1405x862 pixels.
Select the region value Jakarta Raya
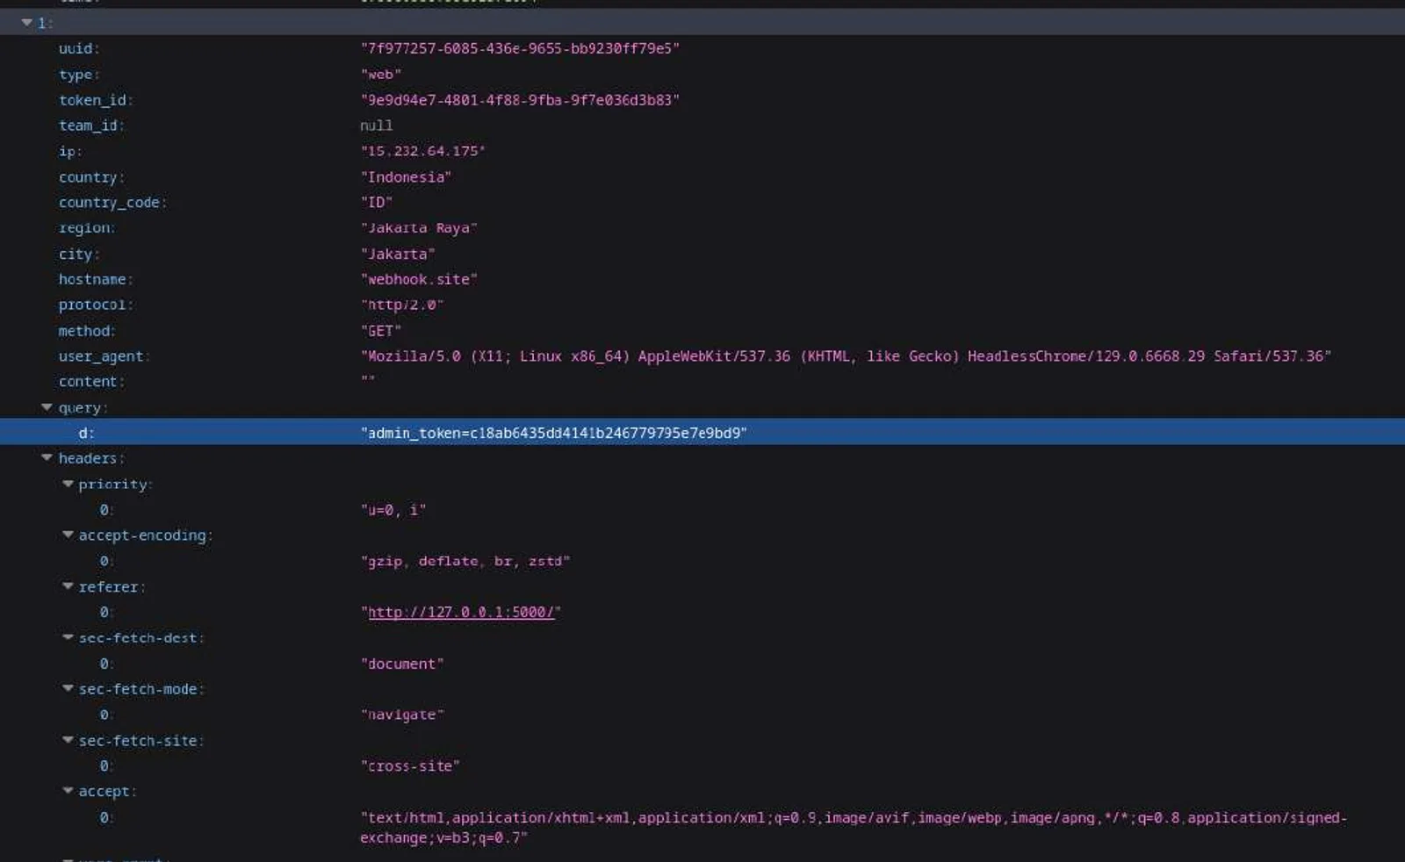point(419,228)
